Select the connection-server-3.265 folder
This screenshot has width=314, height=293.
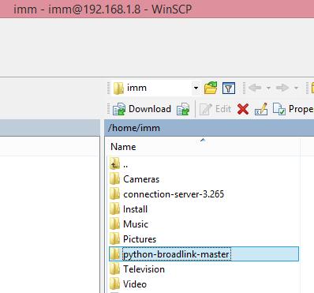coord(166,194)
